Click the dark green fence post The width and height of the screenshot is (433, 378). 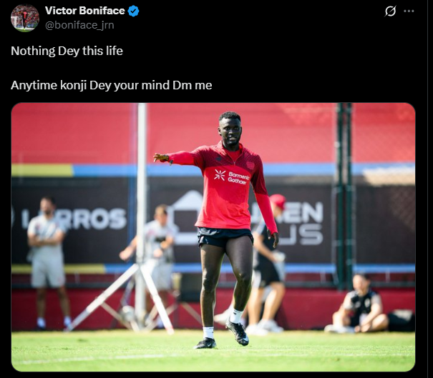[344, 196]
